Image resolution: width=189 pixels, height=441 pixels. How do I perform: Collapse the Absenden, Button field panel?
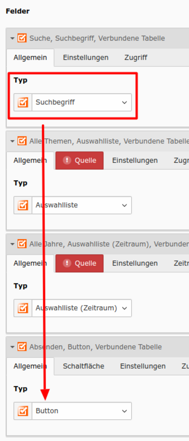point(12,347)
